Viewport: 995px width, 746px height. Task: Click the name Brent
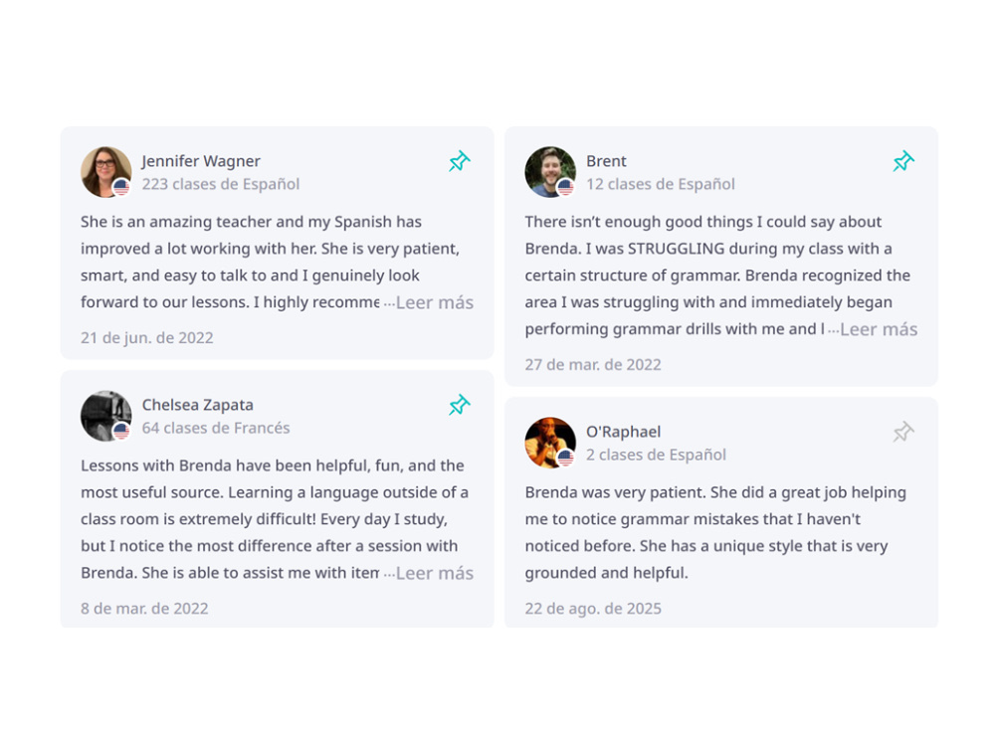point(606,161)
